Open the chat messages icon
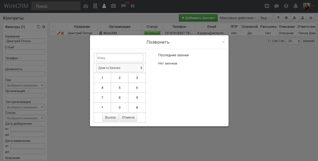Screen dimensions: 318x161 (x=276, y=6)
